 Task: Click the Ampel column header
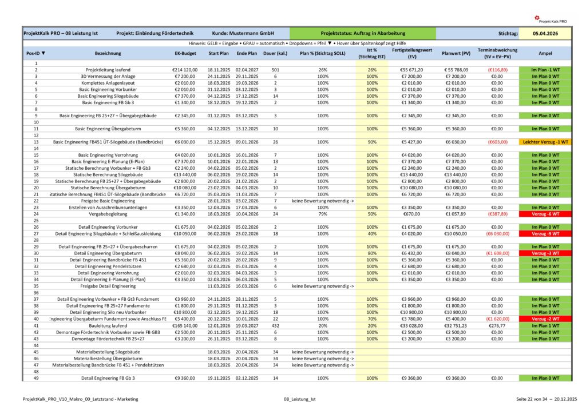[545, 53]
